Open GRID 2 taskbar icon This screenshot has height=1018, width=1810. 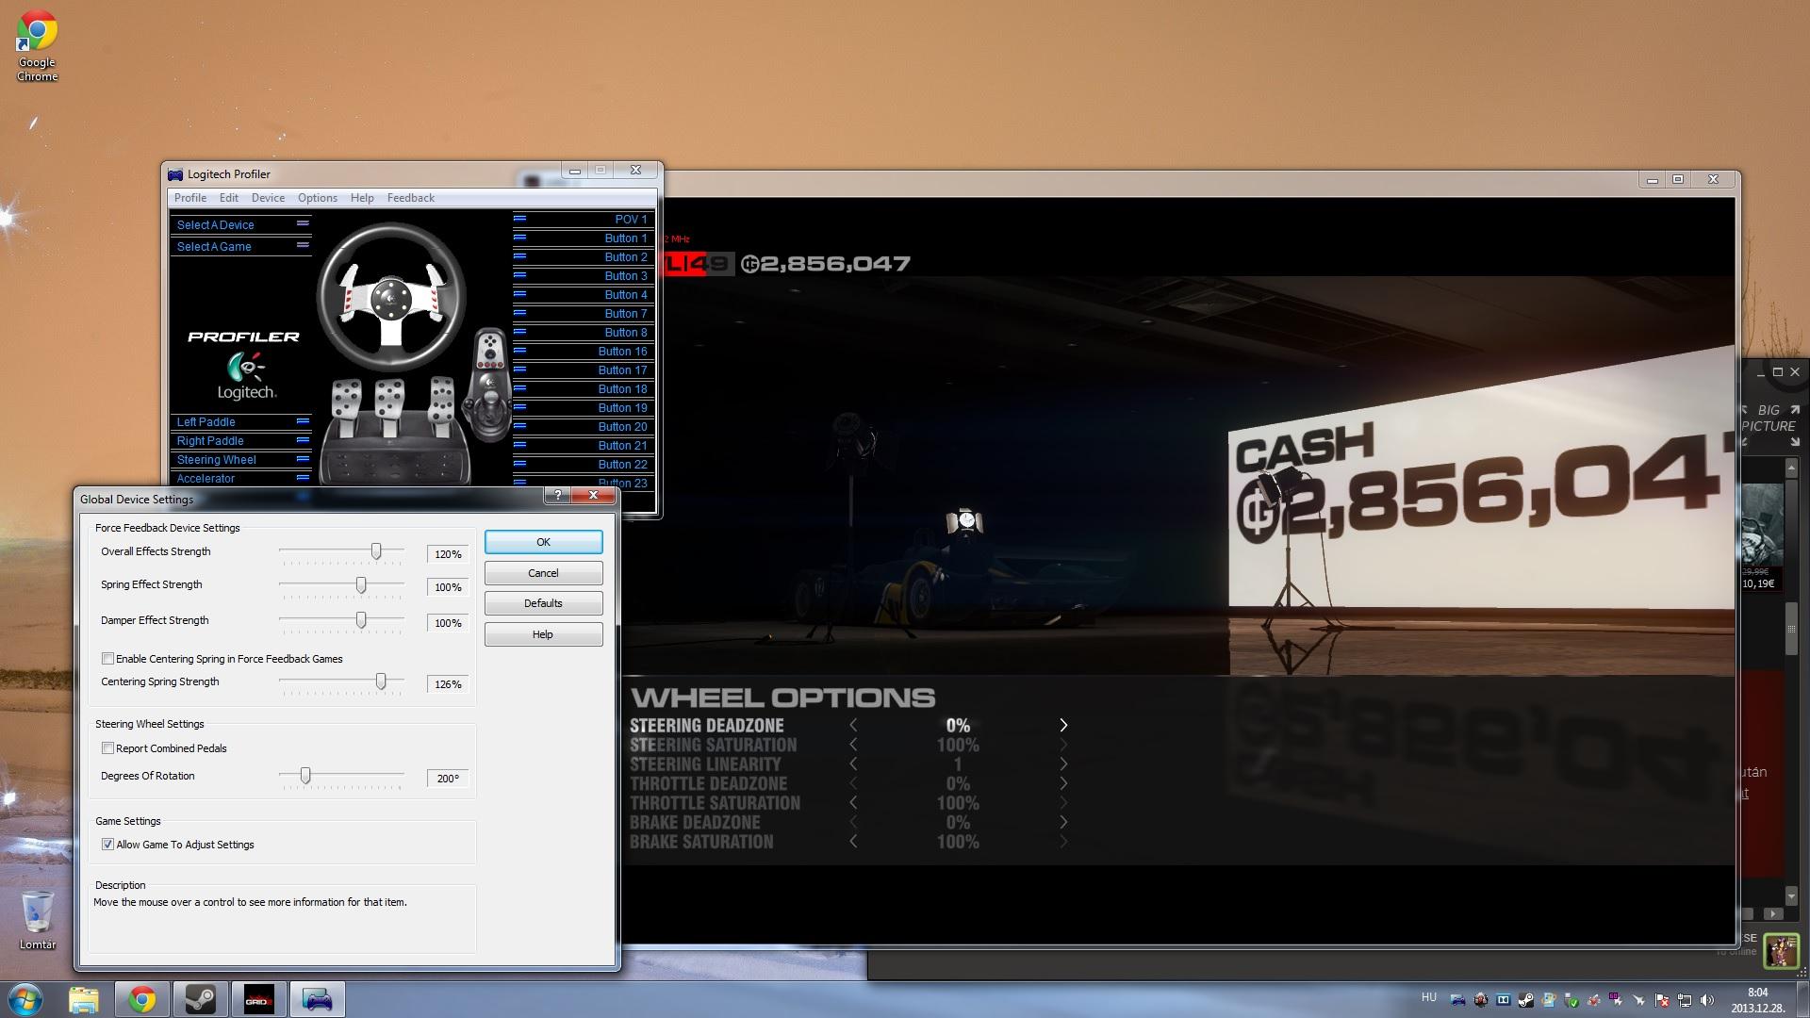click(258, 999)
